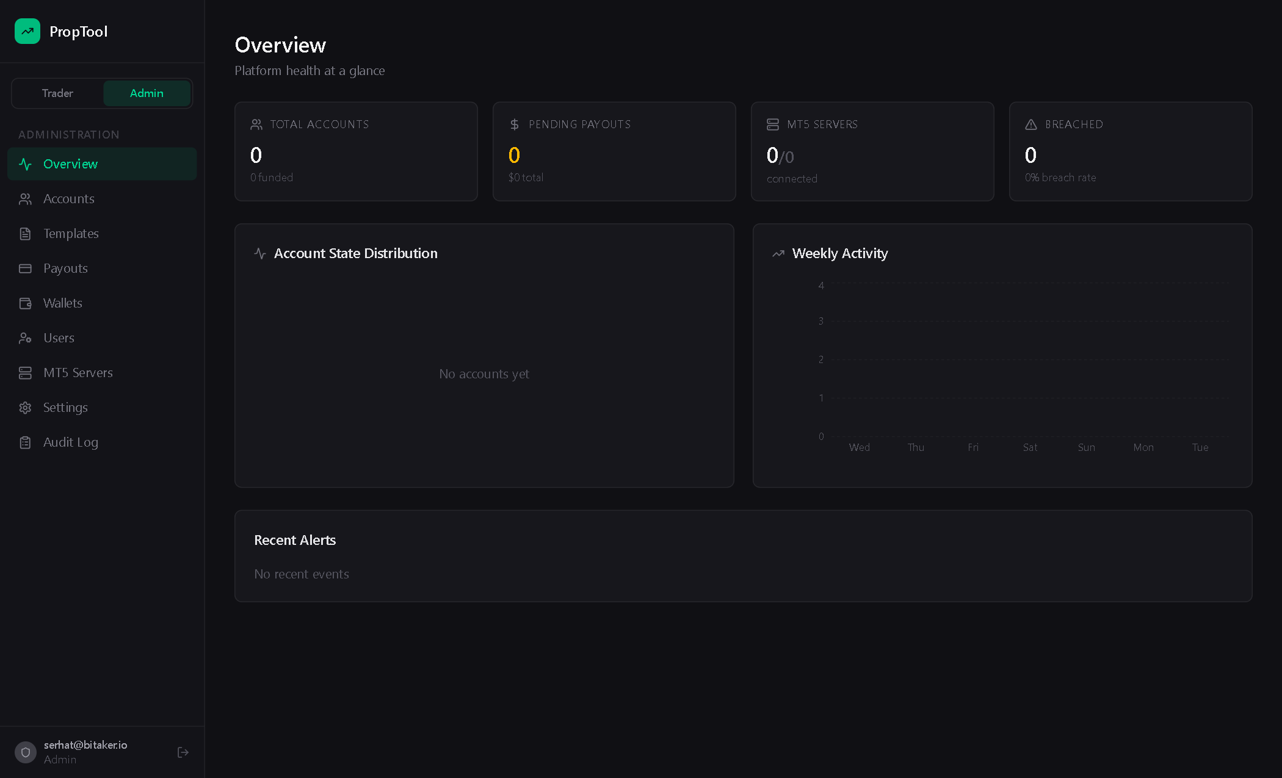Click the Pending Payouts yellow zero value
Screen dimensions: 1282x778
click(x=514, y=156)
